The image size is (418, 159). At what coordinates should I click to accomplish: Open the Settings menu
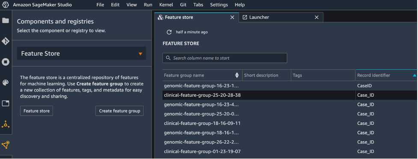219,5
